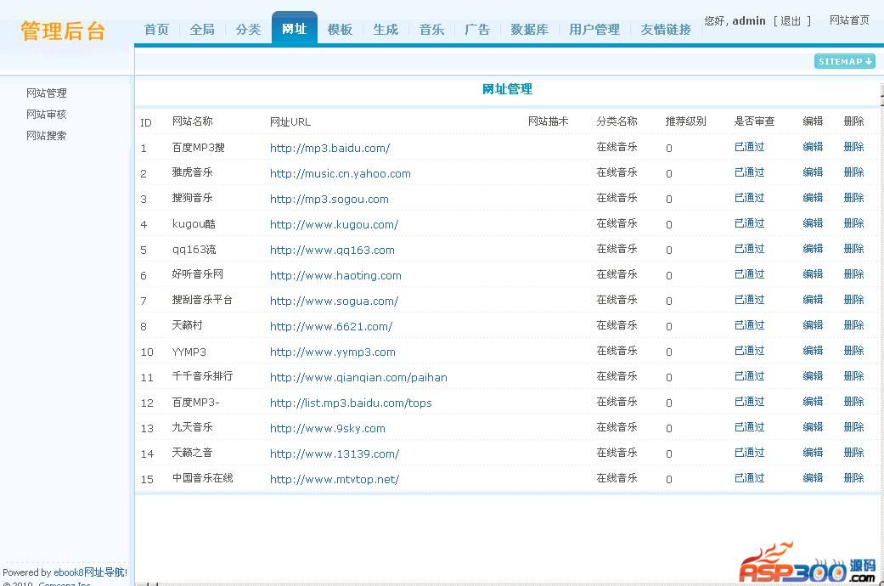
Task: Open the 数据库 tab
Action: [x=529, y=30]
